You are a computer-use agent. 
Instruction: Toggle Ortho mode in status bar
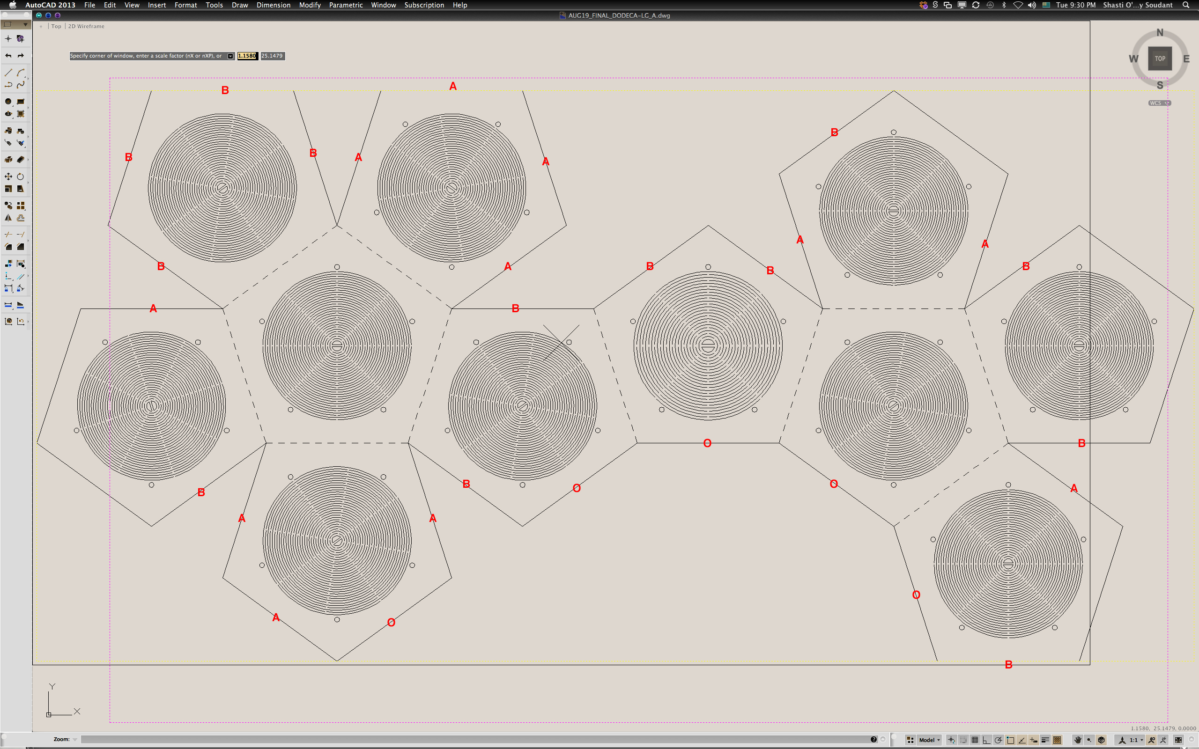coord(986,740)
